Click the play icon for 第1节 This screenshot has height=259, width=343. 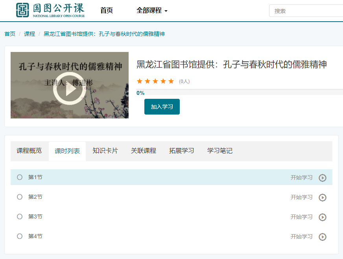point(323,178)
